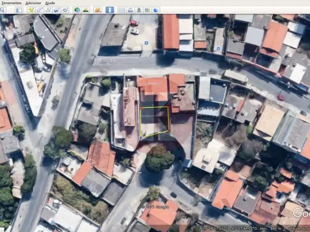Screen dimensions: 310x232
Task: Click View in Google Maps icon
Action: pos(147,10)
